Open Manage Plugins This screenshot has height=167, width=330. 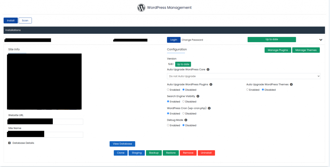pos(278,50)
